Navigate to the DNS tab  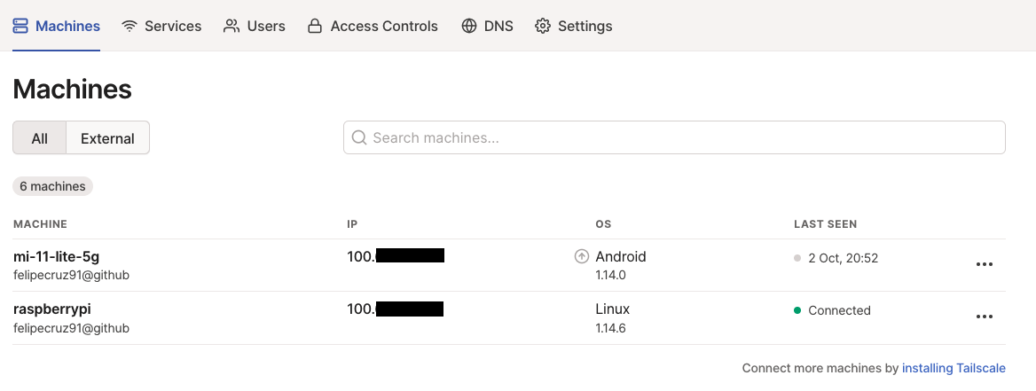[x=487, y=27]
